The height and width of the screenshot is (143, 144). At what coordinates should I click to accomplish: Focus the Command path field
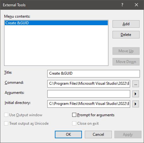(x=89, y=84)
